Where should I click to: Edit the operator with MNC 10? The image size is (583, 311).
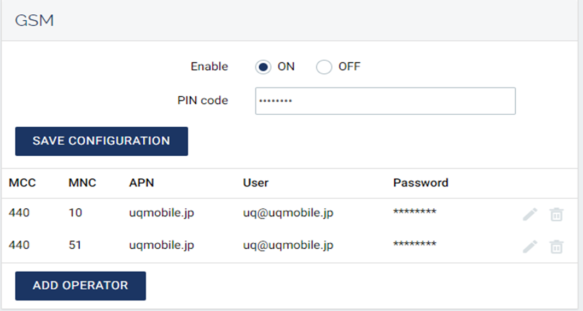click(x=529, y=215)
